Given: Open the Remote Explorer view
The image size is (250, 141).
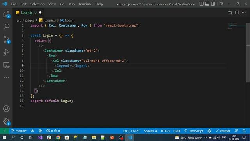Looking at the screenshot, I should pos(6,65).
